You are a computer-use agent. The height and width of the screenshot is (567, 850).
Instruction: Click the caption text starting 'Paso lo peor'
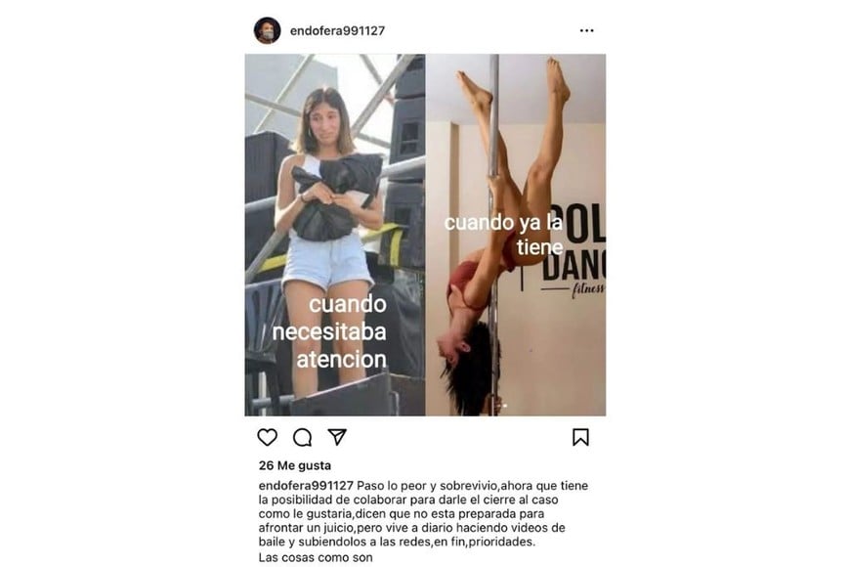(x=424, y=513)
